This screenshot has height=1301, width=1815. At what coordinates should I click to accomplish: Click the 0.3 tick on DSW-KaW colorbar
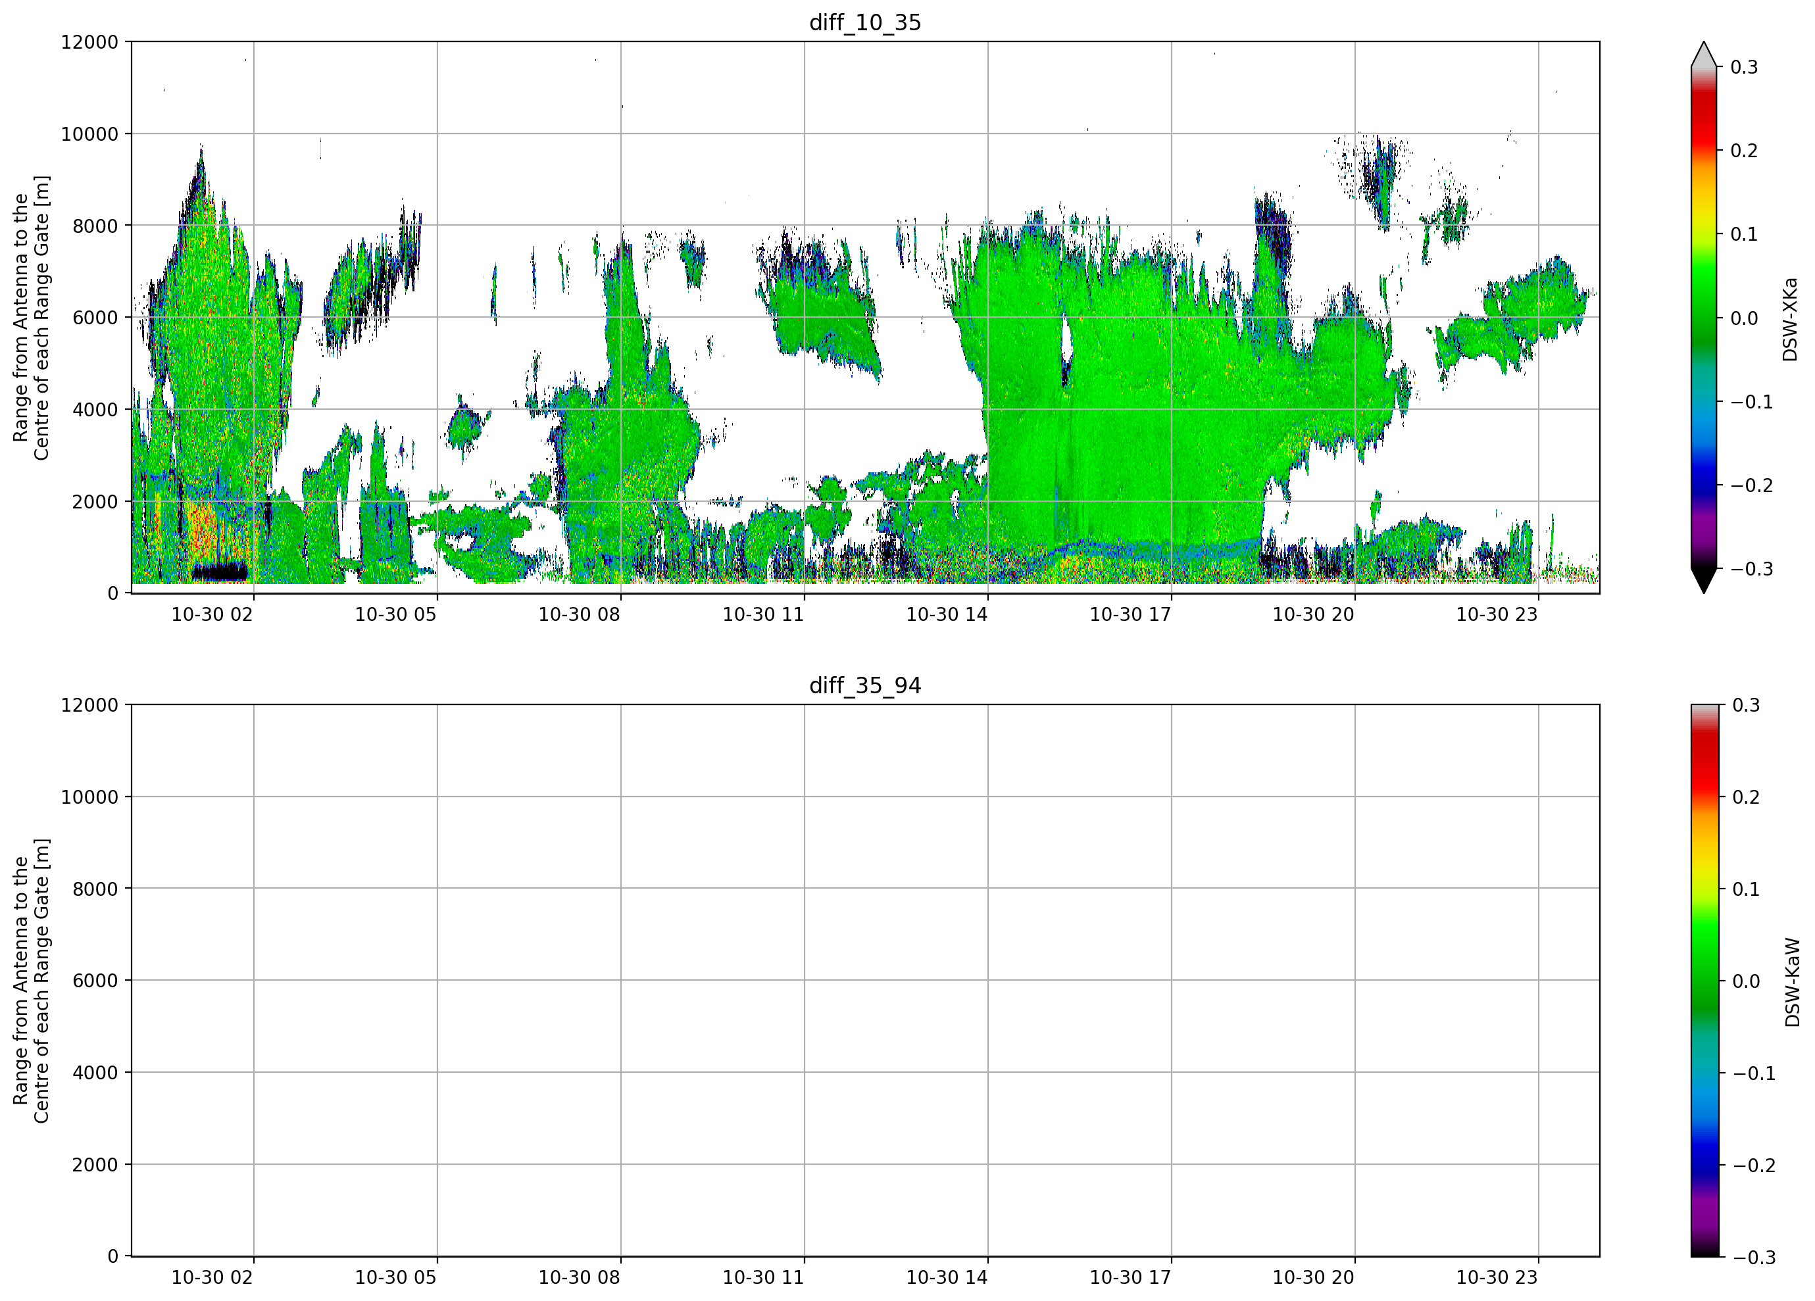click(1746, 705)
